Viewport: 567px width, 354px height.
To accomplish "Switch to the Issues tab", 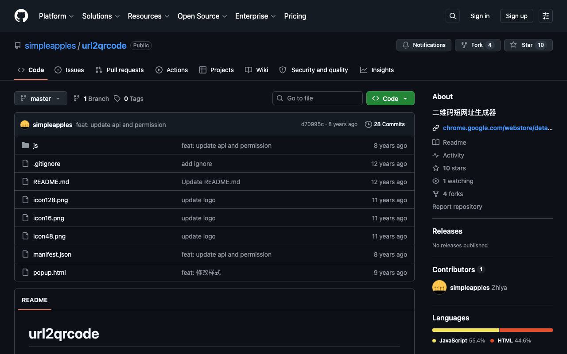I will pyautogui.click(x=69, y=70).
